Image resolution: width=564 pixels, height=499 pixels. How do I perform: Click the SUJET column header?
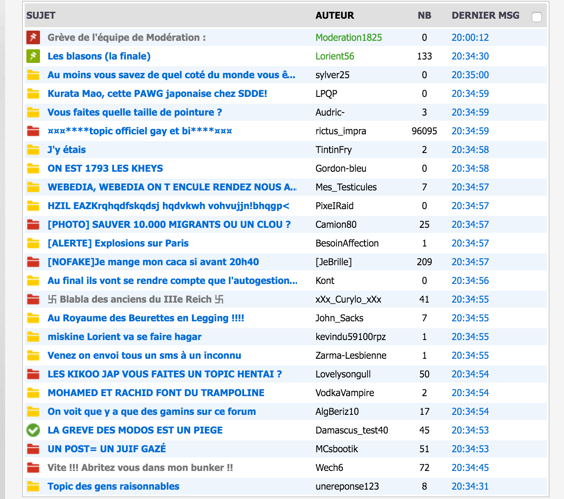click(x=41, y=15)
